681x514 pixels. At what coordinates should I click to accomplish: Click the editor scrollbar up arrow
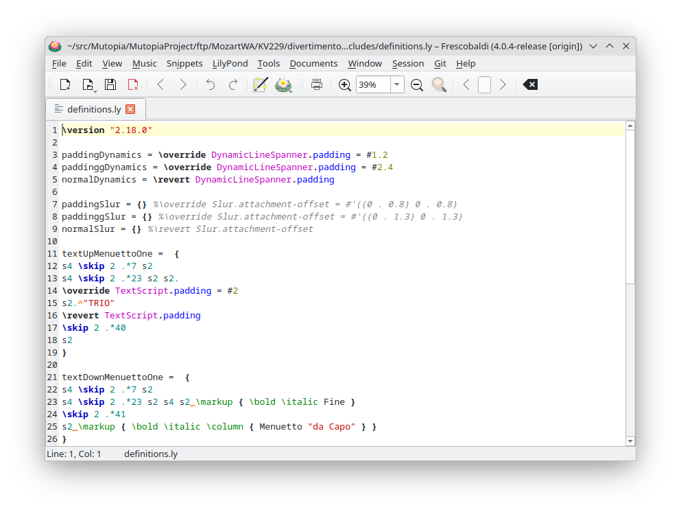630,126
